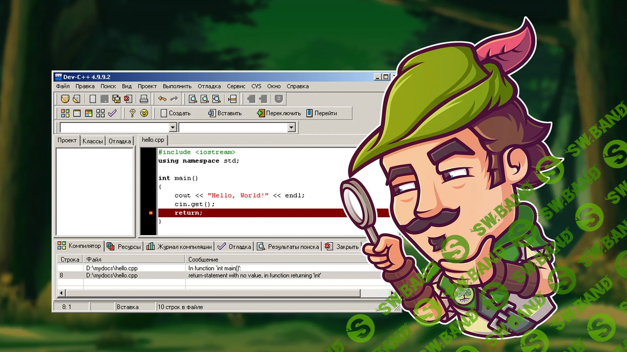Open the Выполнить menu
This screenshot has width=627, height=352.
177,86
